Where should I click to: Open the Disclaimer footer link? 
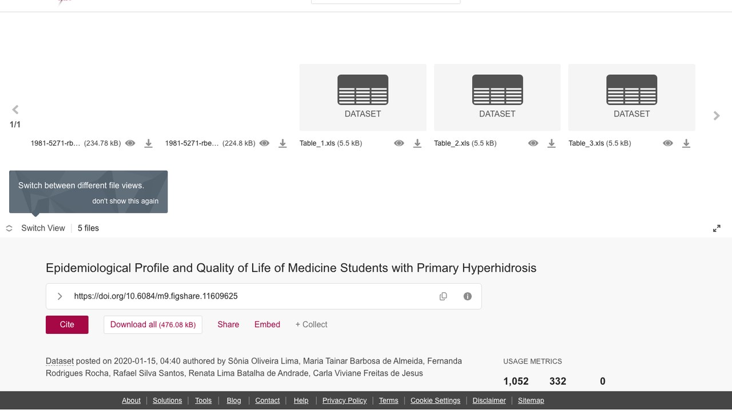coord(489,401)
